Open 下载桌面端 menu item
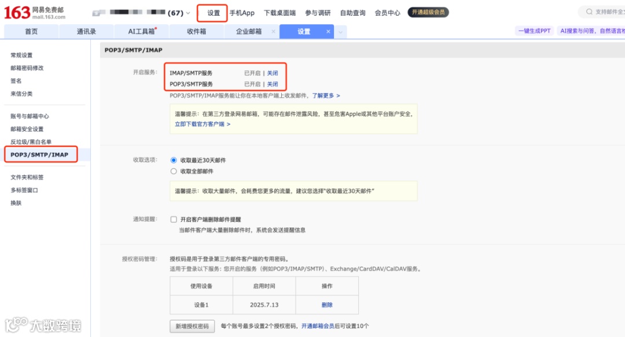Screen dimensions: 625x337 (x=280, y=13)
